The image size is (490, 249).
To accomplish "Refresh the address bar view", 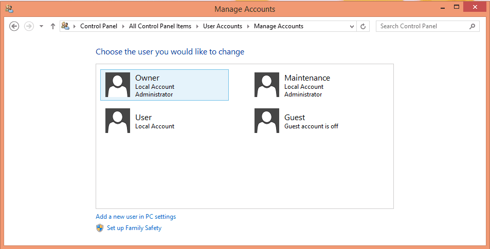I will pos(363,26).
